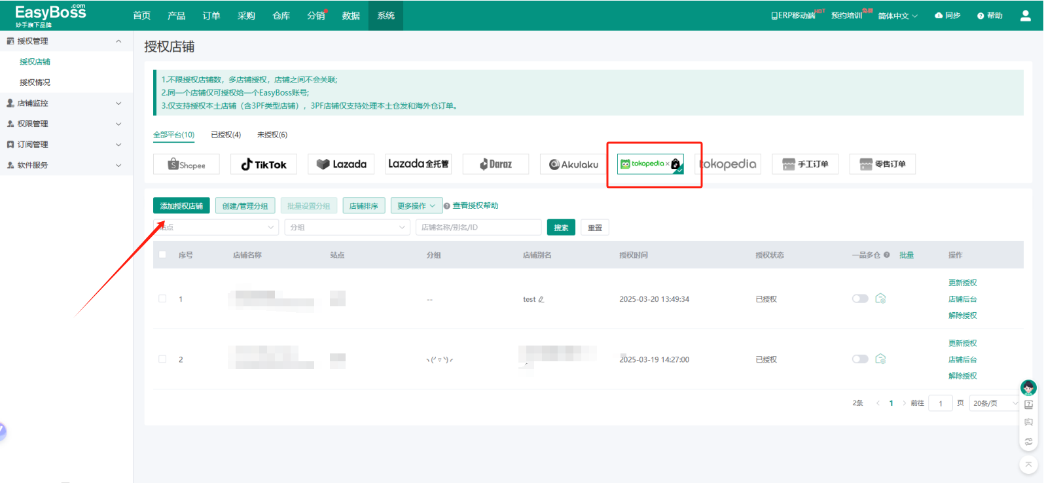
Task: Click the 帮助 help item in the header
Action: coord(990,16)
